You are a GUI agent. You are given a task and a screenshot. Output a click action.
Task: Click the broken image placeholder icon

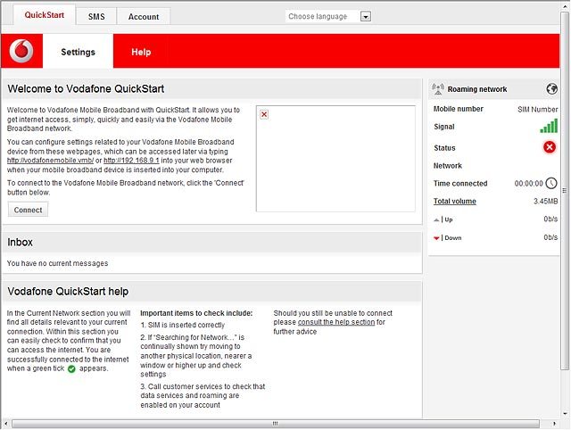tap(264, 114)
